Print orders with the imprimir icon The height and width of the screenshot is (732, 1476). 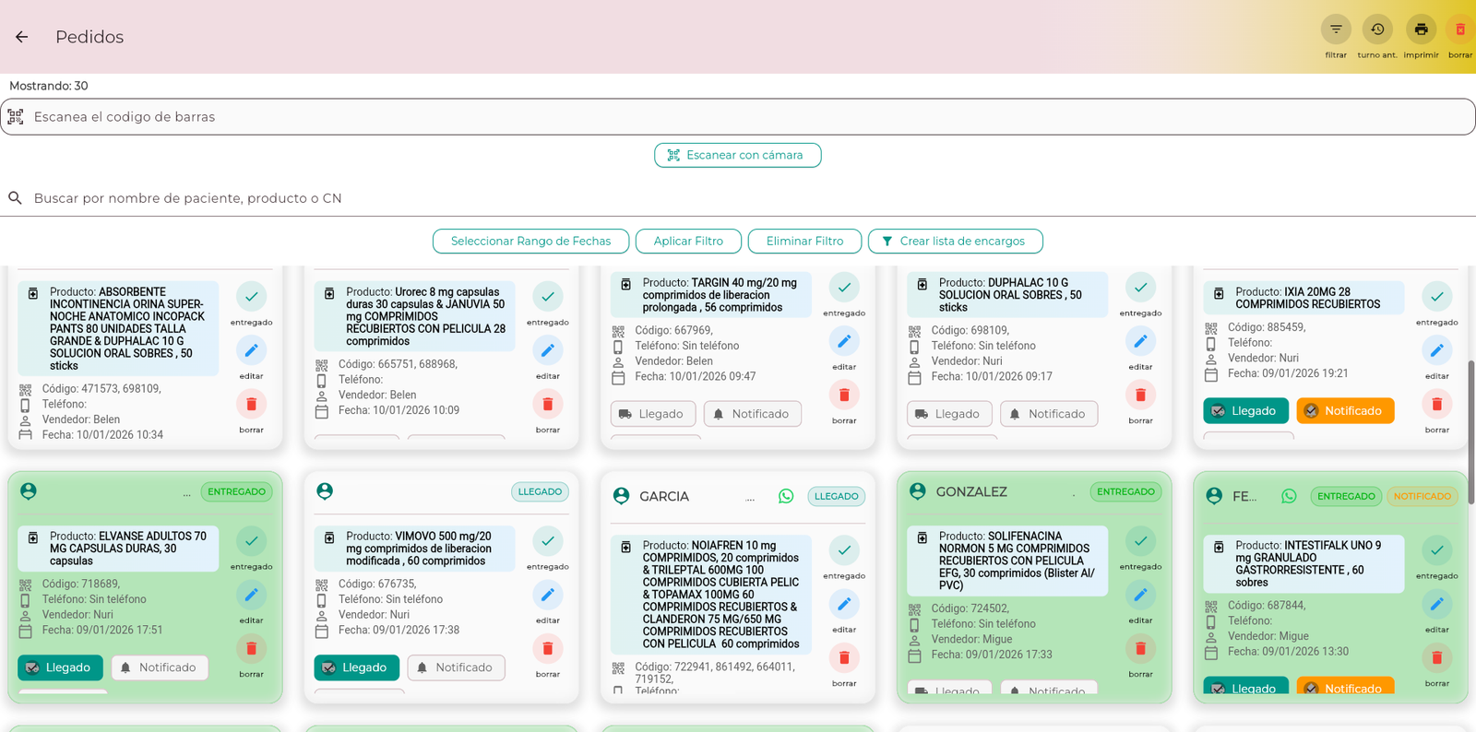(1421, 30)
